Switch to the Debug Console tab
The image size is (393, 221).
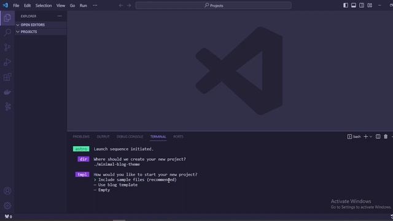130,136
